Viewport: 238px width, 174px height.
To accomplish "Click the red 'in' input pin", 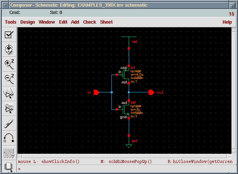I will [96, 92].
